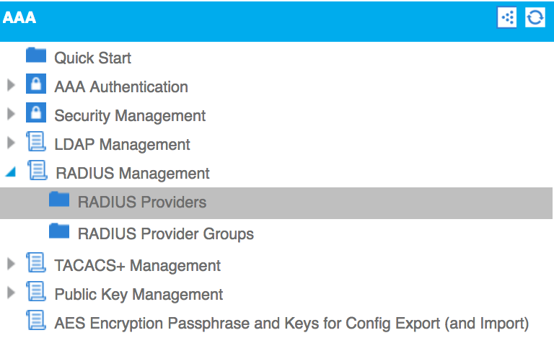The height and width of the screenshot is (356, 554).
Task: Click the refresh icon in the AAA header
Action: click(535, 17)
